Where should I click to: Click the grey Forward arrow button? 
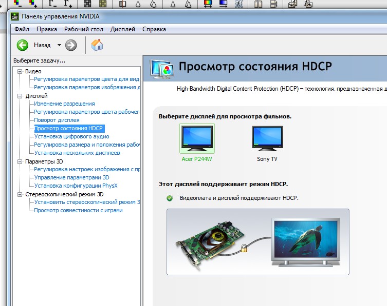(x=71, y=45)
